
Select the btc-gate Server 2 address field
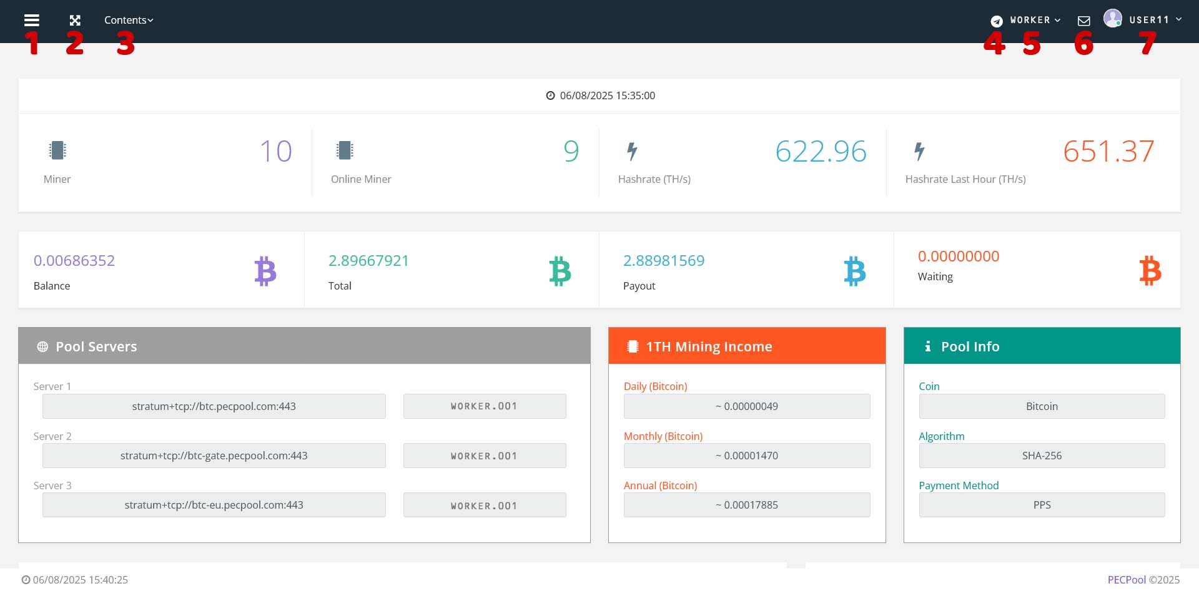click(214, 456)
